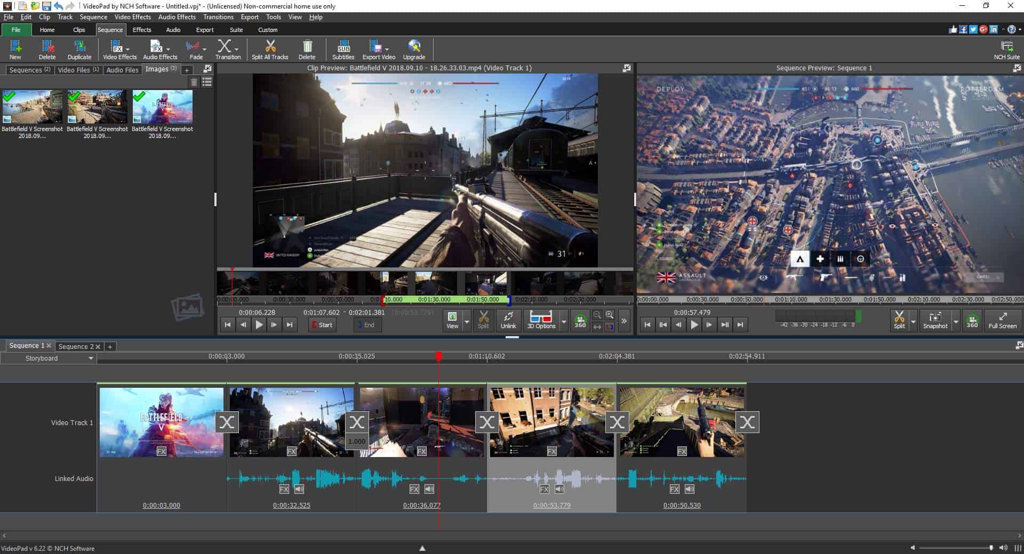This screenshot has height=554, width=1024.
Task: Toggle 360 mode in Clip Preview
Action: [x=580, y=320]
